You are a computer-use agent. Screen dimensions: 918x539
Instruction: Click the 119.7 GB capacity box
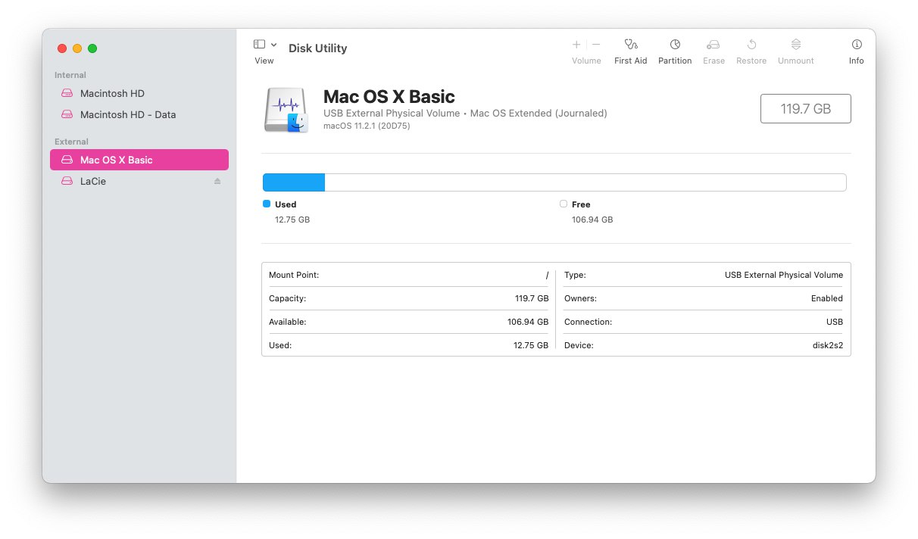click(805, 108)
